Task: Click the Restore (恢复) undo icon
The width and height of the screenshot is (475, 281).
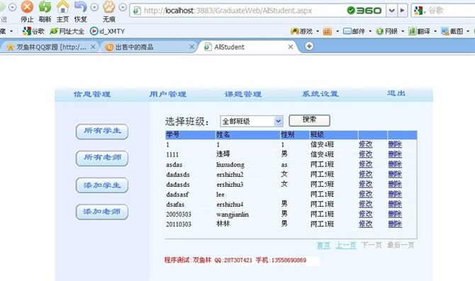Action: pyautogui.click(x=81, y=6)
